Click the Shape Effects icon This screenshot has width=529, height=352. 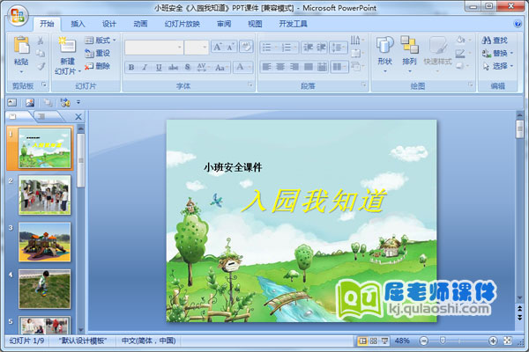point(462,66)
